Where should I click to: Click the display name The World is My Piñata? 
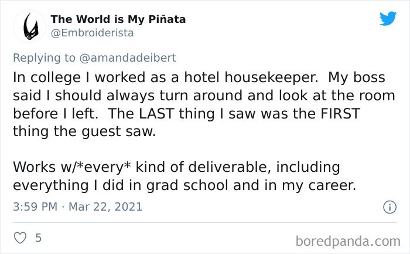pyautogui.click(x=118, y=19)
